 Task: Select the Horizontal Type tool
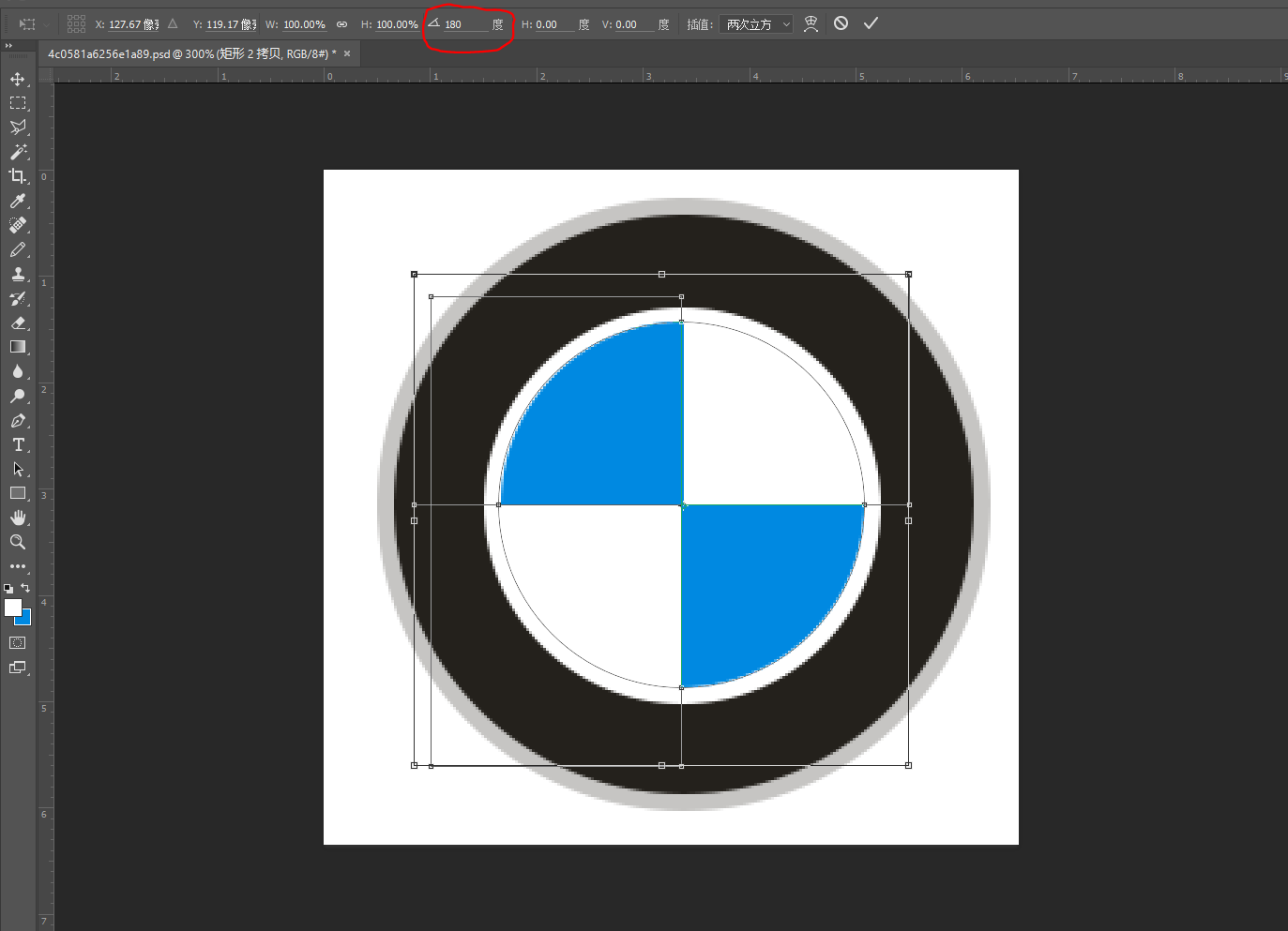(x=18, y=444)
